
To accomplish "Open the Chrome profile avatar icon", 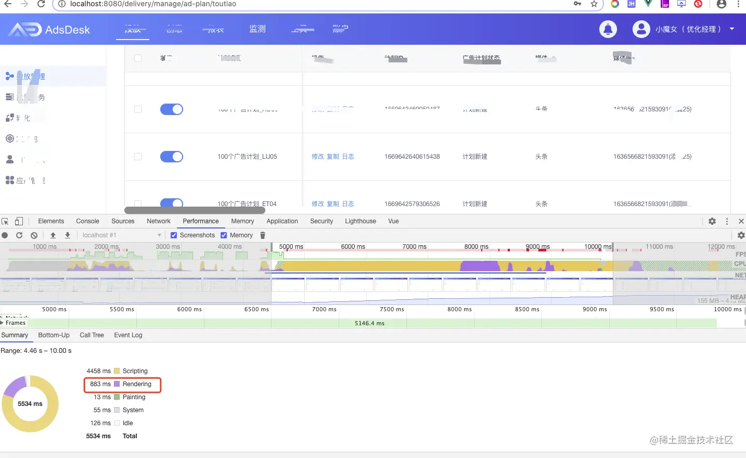I will 721,4.
